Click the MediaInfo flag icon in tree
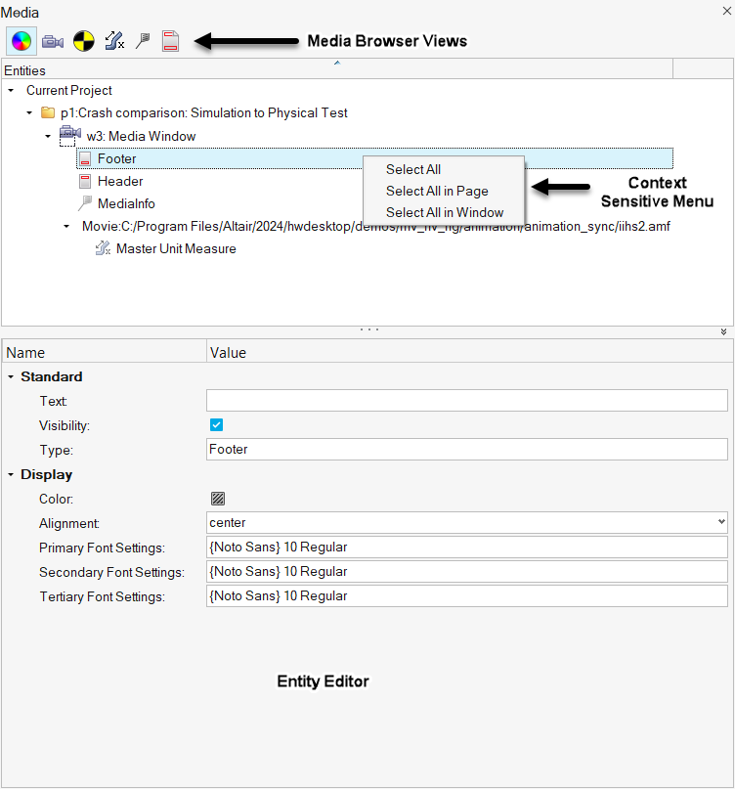The height and width of the screenshot is (789, 735). point(85,203)
